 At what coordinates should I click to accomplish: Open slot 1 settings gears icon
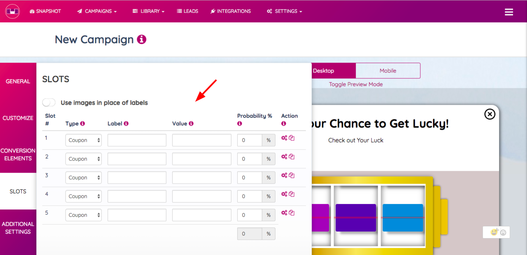284,138
